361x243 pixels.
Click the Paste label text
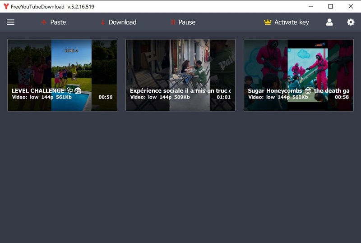tap(58, 22)
